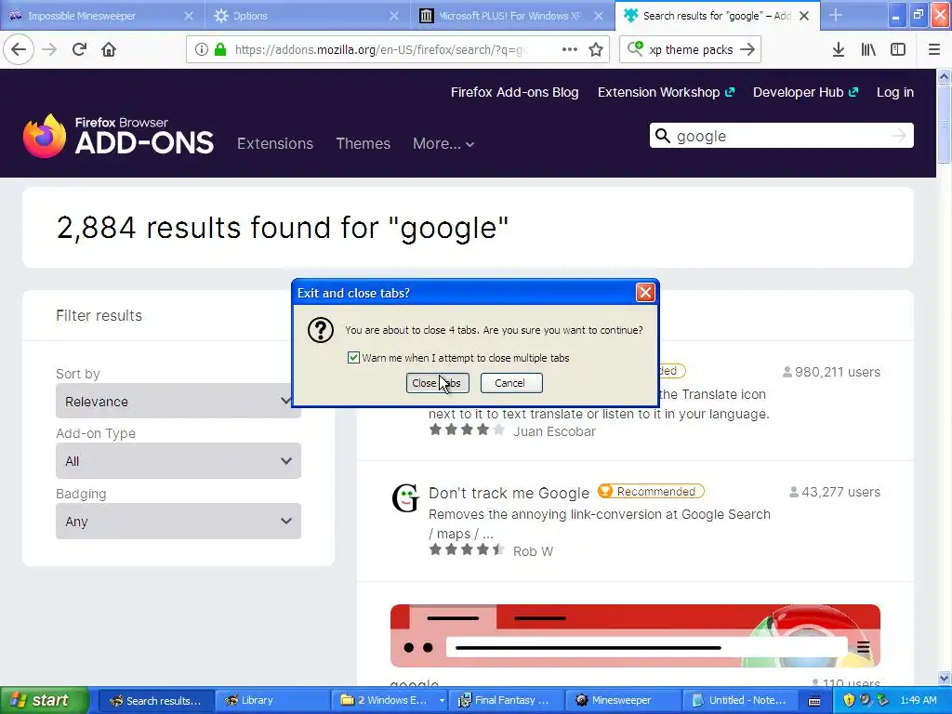This screenshot has width=952, height=714.
Task: Open the Windows Start menu
Action: pyautogui.click(x=44, y=700)
